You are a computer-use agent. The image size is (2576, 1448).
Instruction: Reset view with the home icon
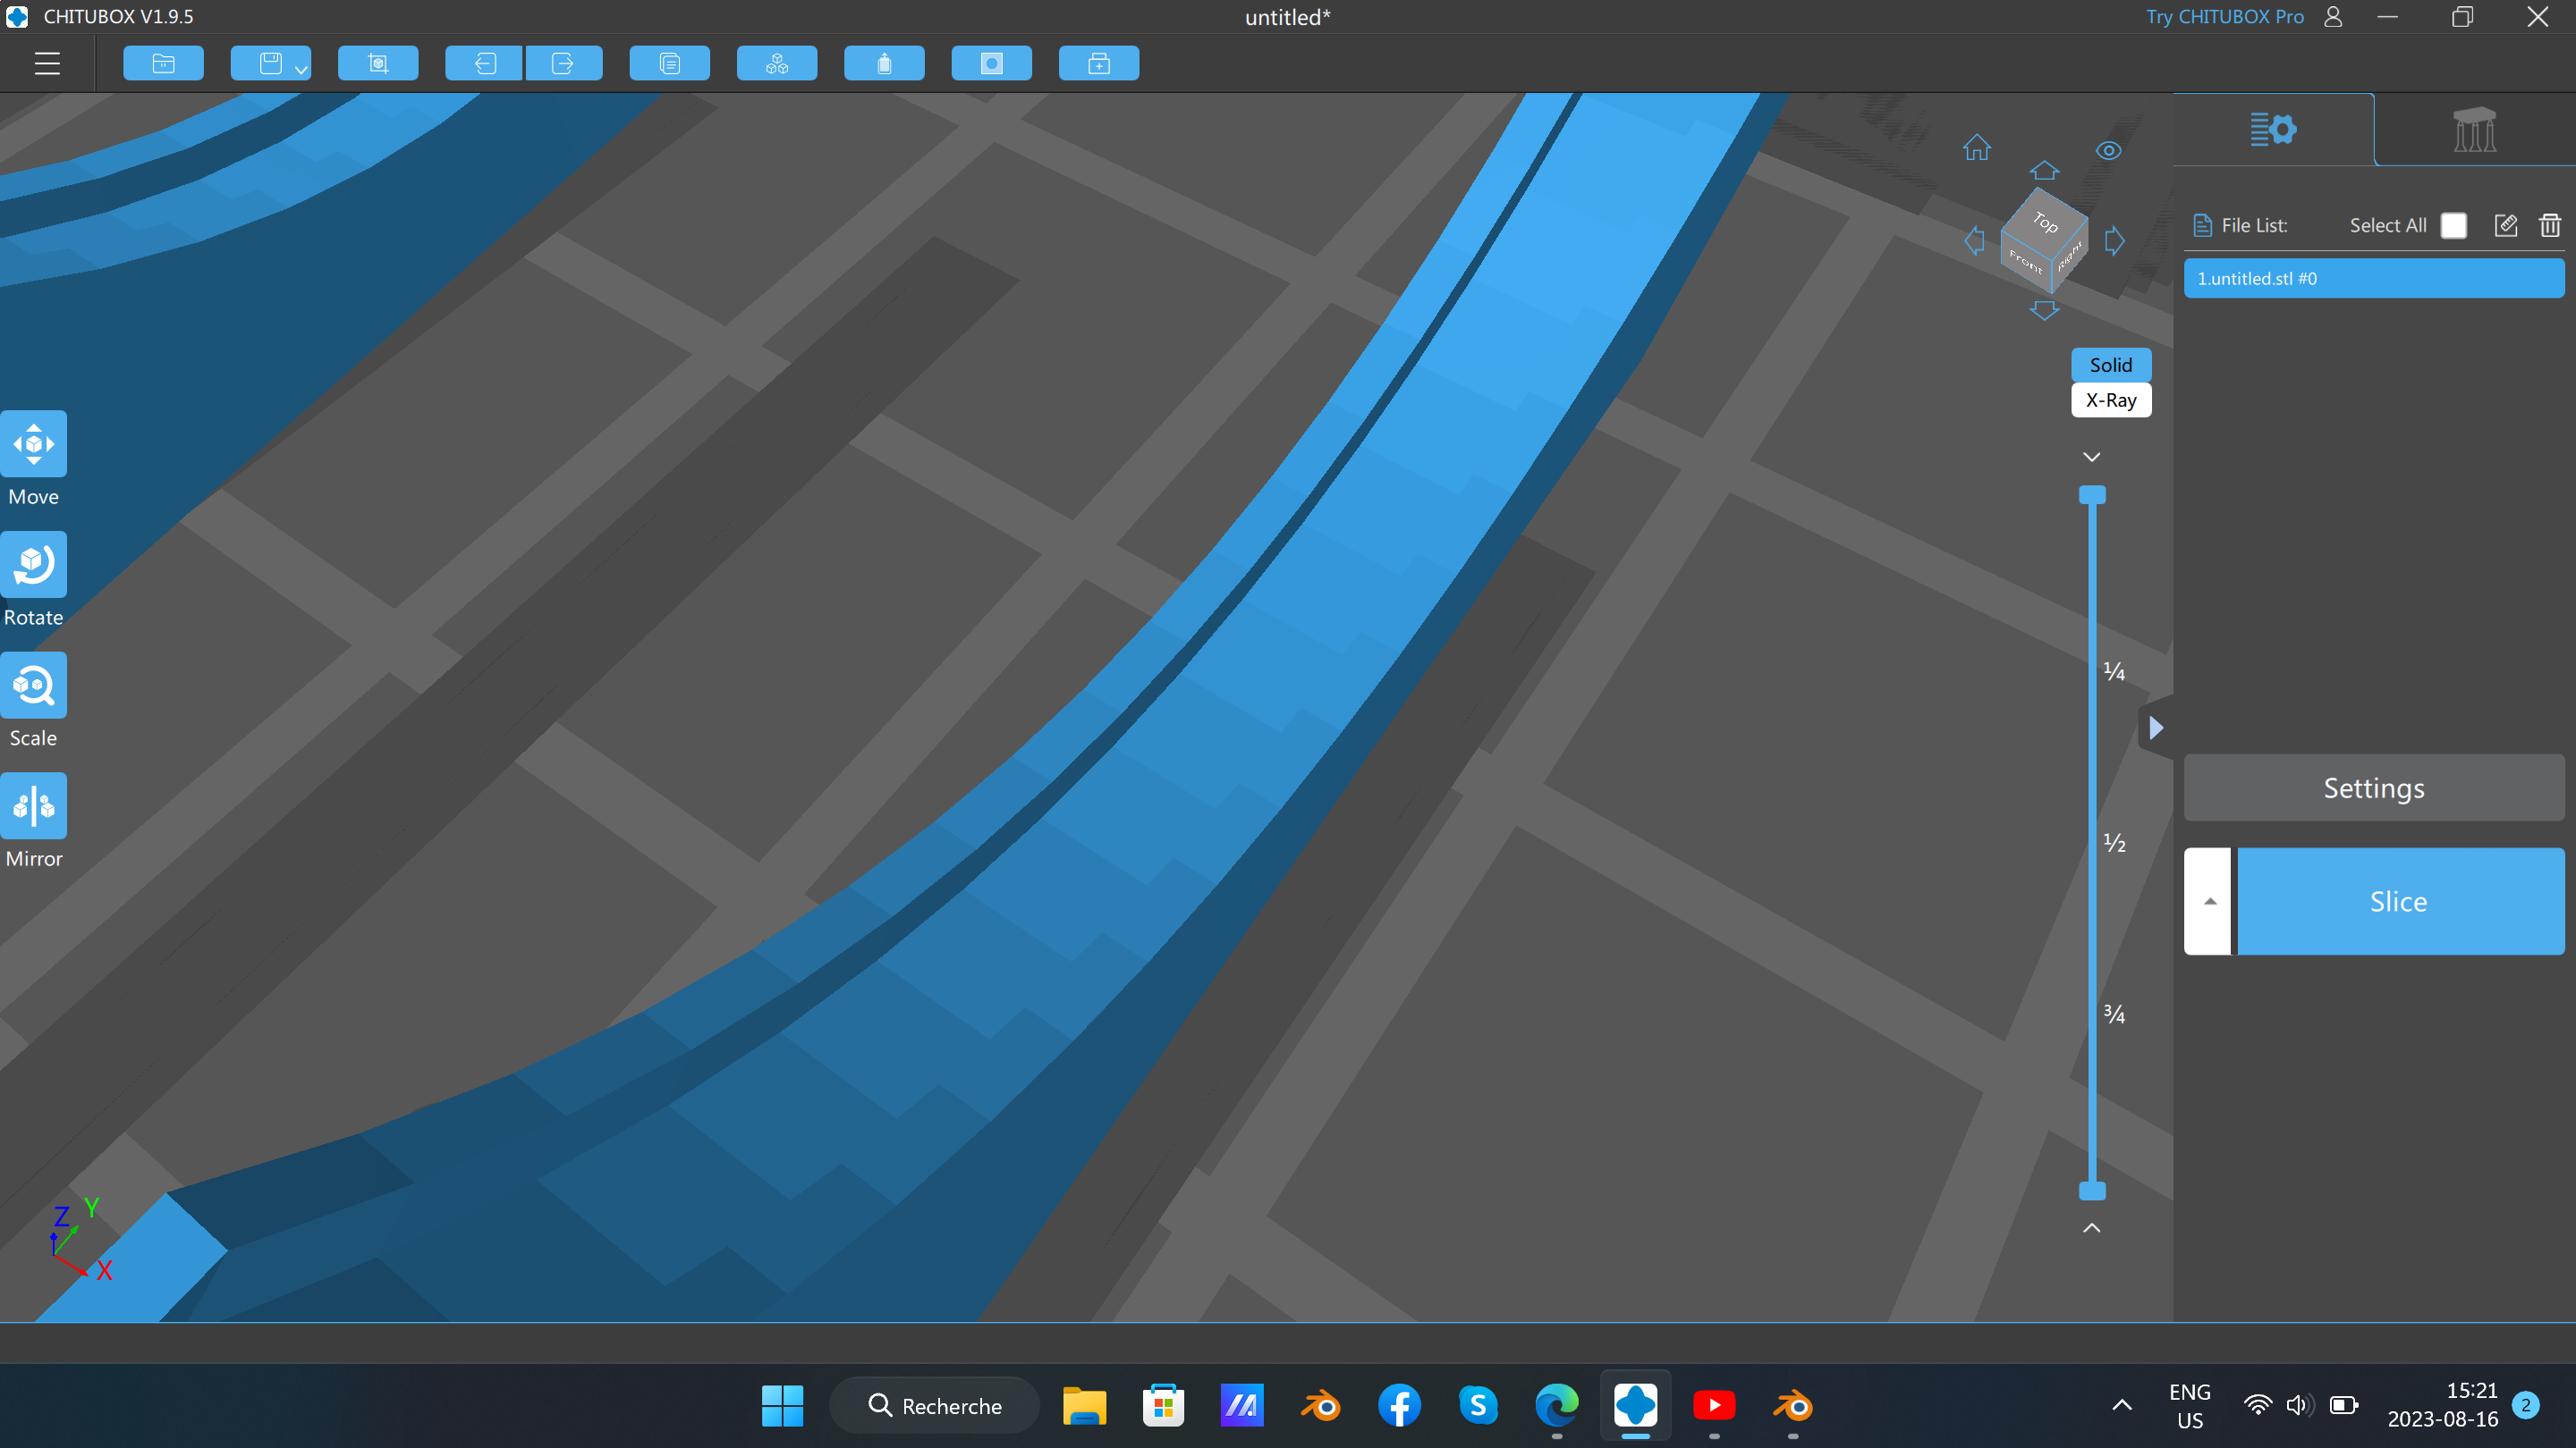coord(1976,147)
